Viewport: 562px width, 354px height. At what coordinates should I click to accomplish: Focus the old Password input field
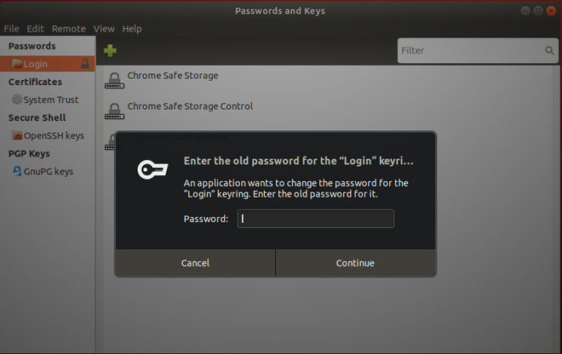(315, 219)
